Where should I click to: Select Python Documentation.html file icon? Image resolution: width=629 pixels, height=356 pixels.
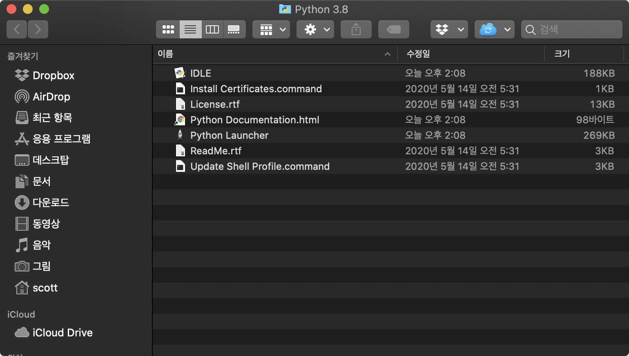coord(180,120)
